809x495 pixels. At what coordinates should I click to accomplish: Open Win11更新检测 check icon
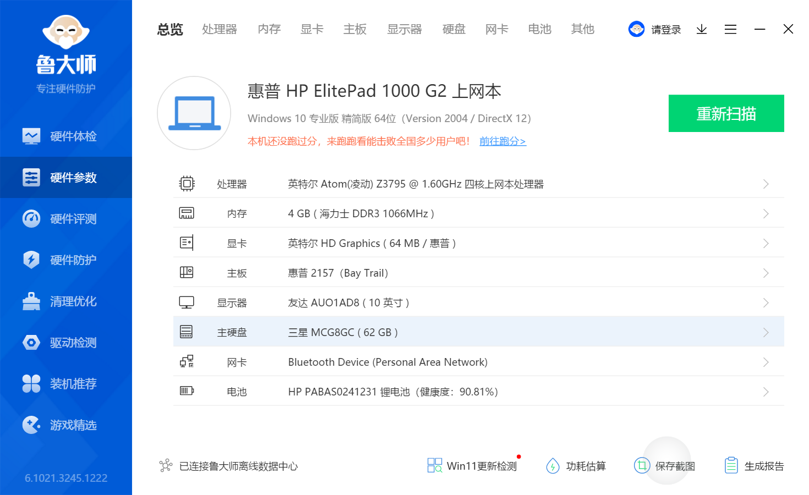pos(434,466)
